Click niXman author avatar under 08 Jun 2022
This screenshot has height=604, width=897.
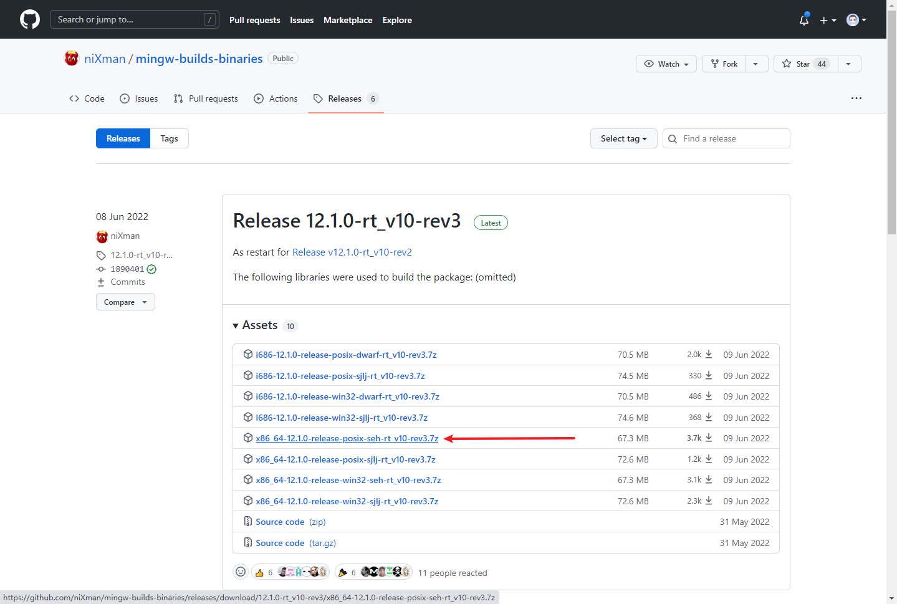tap(102, 236)
